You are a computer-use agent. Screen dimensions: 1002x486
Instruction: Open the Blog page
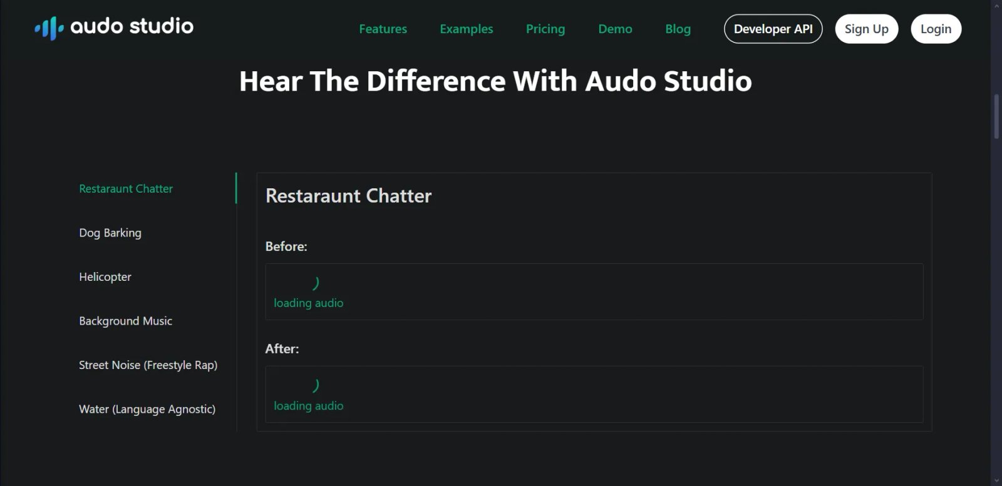678,29
